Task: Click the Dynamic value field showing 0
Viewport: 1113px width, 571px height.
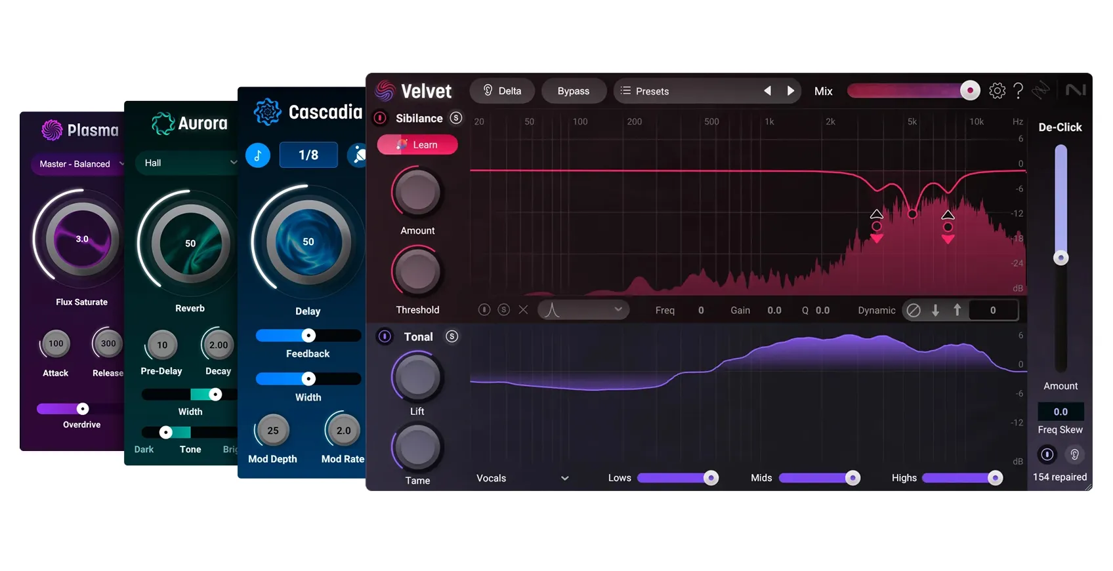Action: [x=993, y=310]
